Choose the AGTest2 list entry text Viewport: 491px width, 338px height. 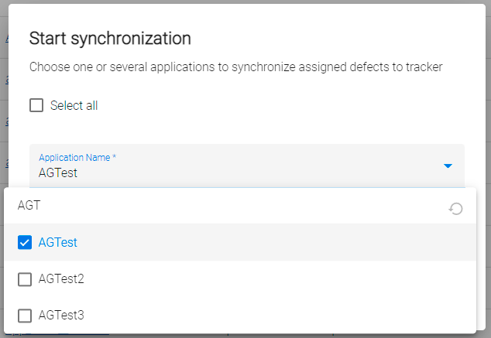point(61,279)
